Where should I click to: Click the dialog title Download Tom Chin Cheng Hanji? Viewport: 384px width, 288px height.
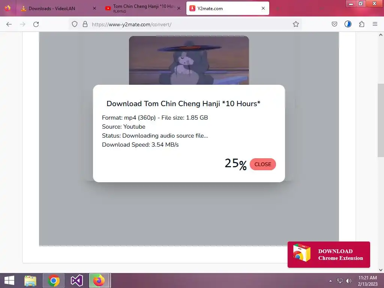click(x=183, y=103)
